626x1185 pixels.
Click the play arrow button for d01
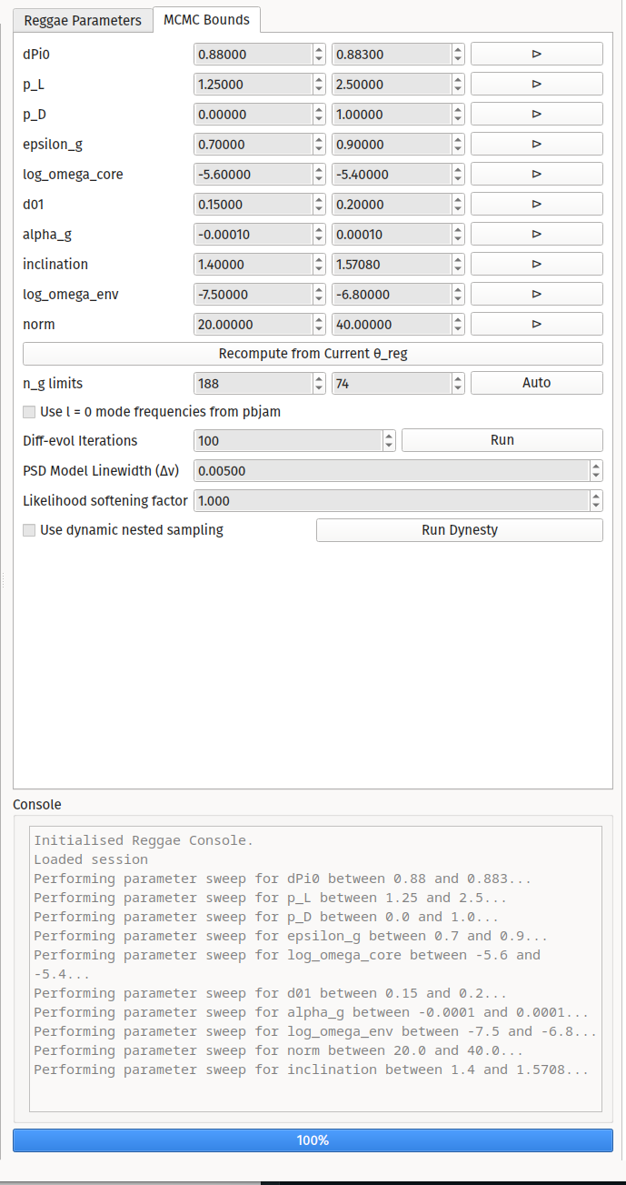pos(536,204)
